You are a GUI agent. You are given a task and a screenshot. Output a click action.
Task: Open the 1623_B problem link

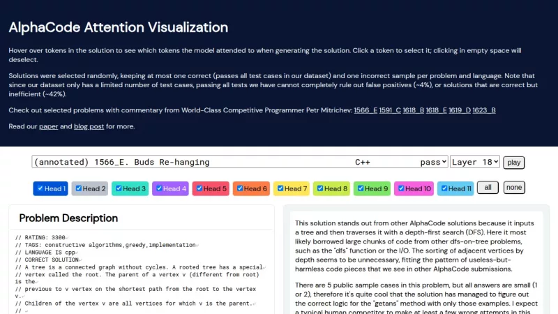[x=483, y=110]
